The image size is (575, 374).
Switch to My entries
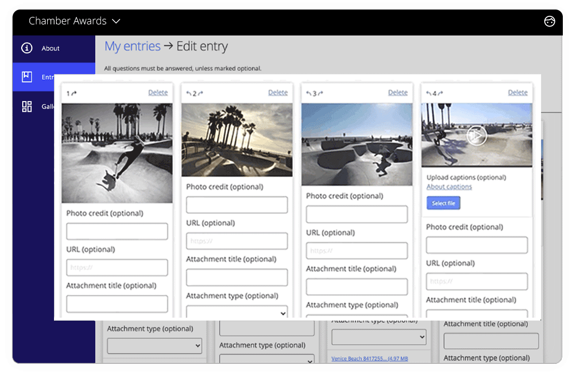tap(132, 46)
